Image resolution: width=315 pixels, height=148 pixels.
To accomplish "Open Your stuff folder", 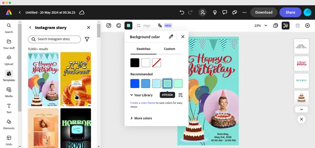I will pyautogui.click(x=9, y=44).
